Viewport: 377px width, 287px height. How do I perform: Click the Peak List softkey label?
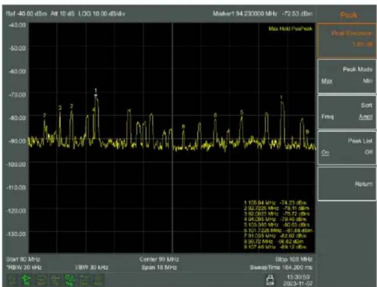[360, 141]
